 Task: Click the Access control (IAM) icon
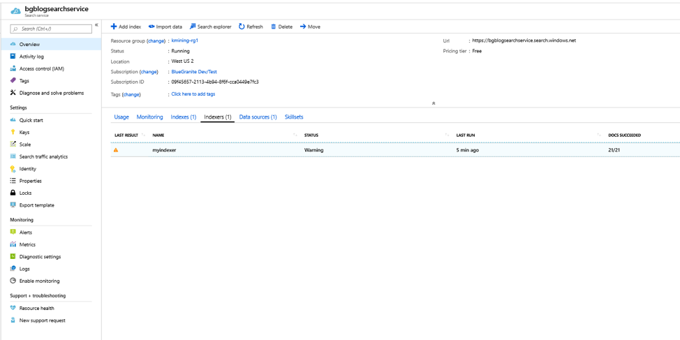tap(13, 68)
